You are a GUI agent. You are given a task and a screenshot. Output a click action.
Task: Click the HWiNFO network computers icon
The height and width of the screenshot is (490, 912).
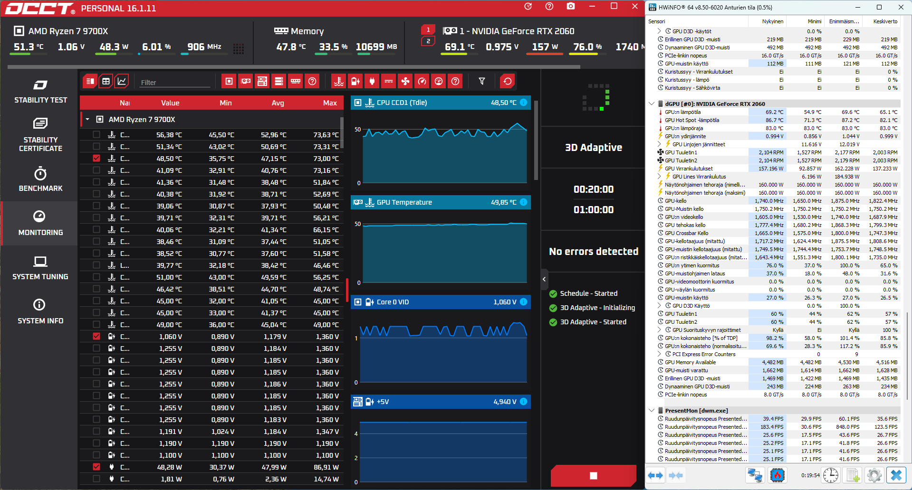755,475
